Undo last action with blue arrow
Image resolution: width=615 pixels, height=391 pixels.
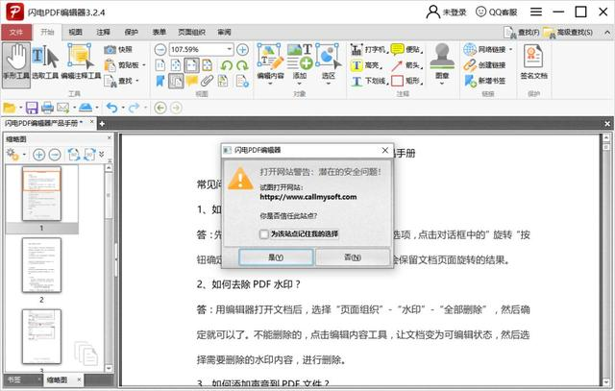point(112,108)
